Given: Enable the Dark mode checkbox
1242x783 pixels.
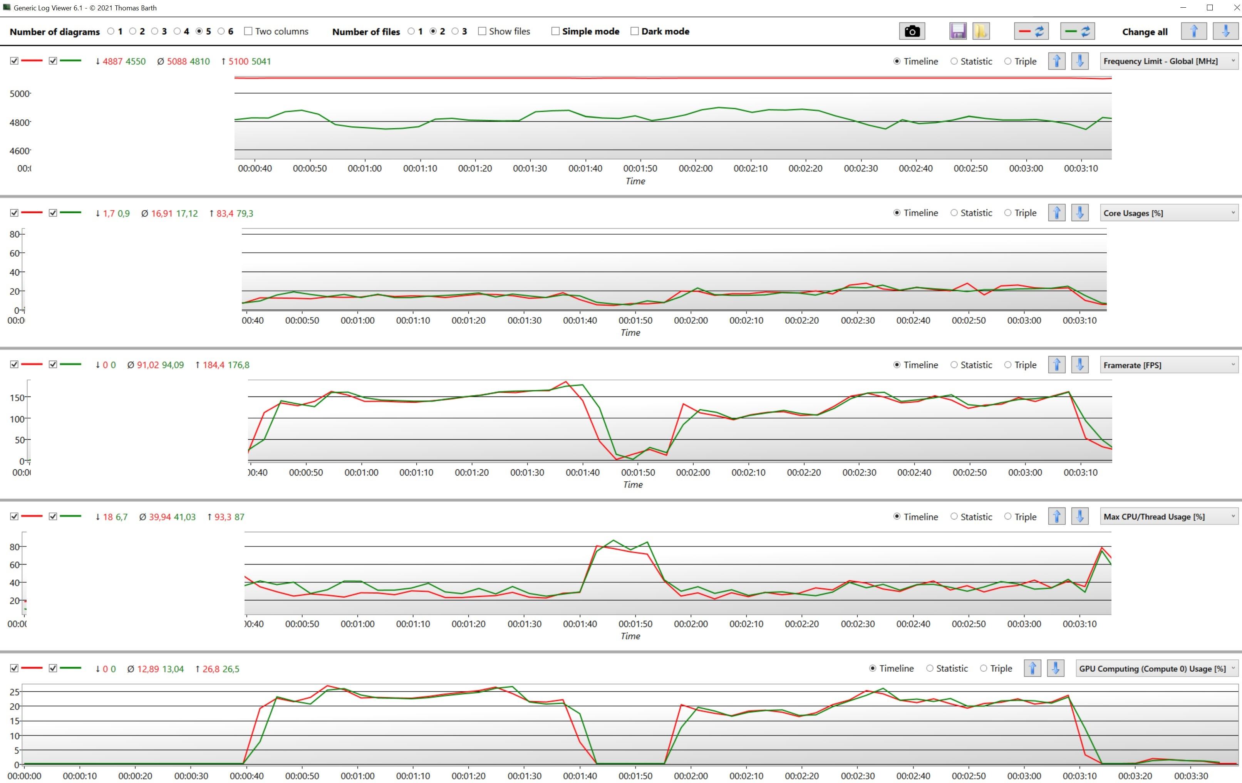Looking at the screenshot, I should 635,32.
